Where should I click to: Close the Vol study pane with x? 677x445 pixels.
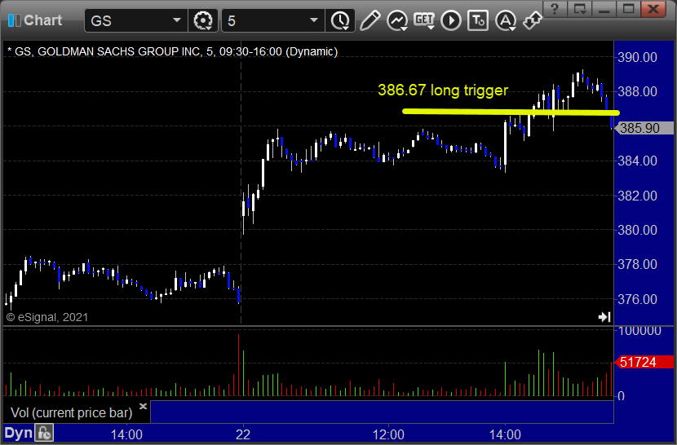(x=143, y=406)
